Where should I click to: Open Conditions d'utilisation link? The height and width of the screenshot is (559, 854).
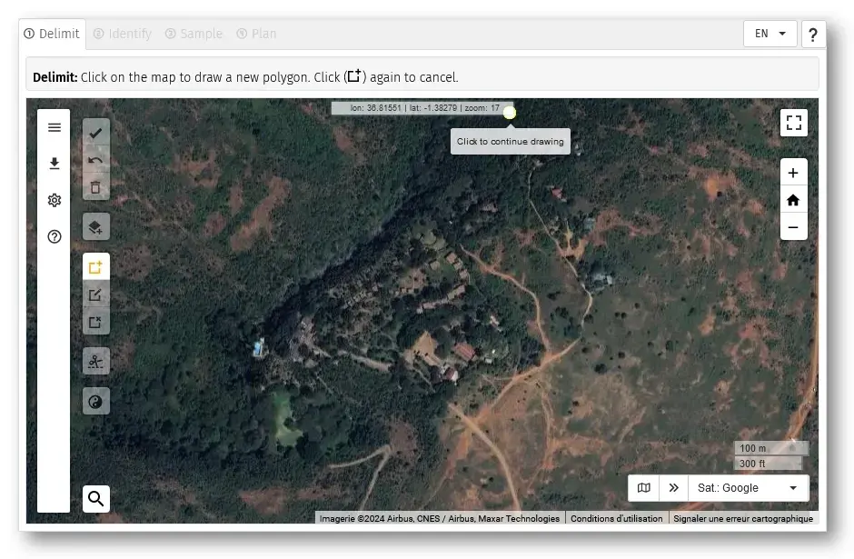tap(616, 518)
